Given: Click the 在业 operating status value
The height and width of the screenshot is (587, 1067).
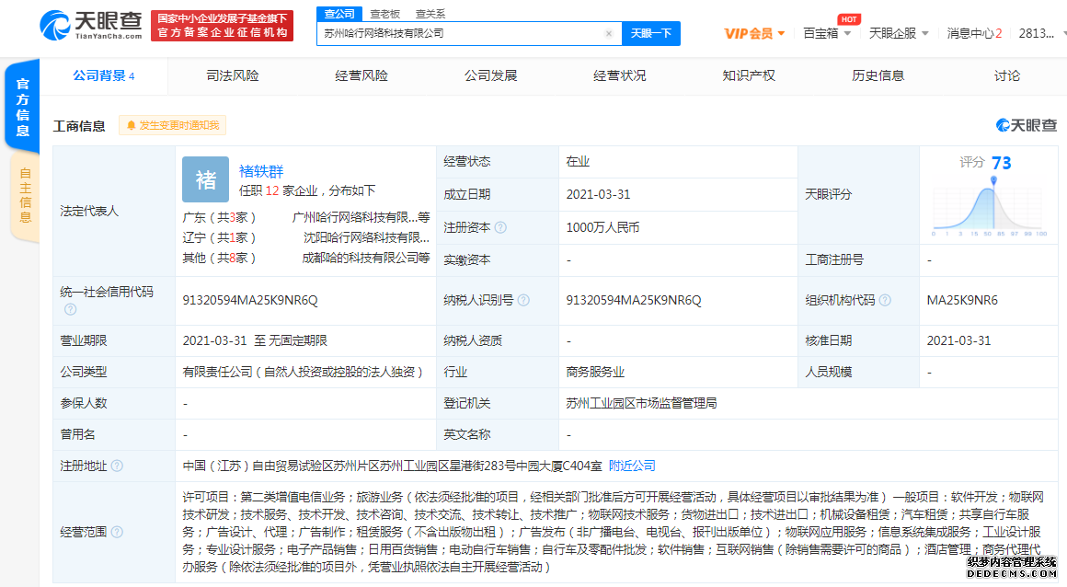Looking at the screenshot, I should [x=578, y=161].
